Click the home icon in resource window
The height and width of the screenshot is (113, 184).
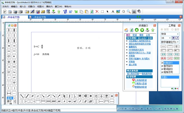[x=126, y=30]
